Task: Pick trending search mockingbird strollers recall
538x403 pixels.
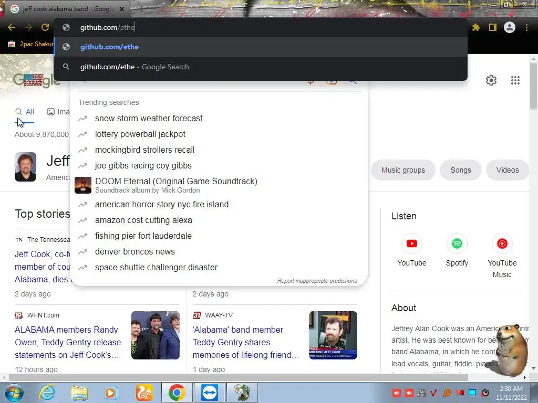Action: (x=219, y=150)
